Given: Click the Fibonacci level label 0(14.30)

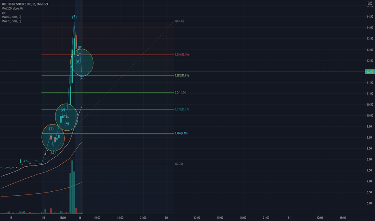Looking at the screenshot, I should click(179, 21).
